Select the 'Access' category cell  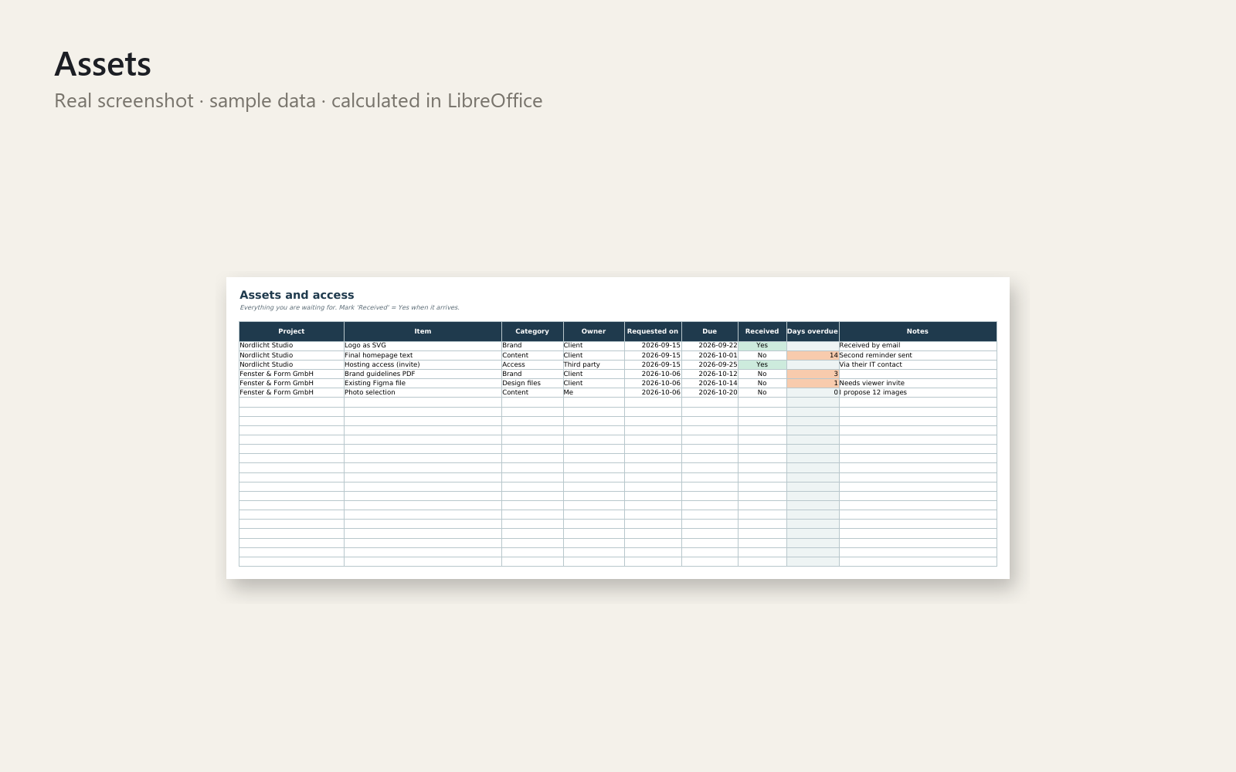tap(532, 364)
